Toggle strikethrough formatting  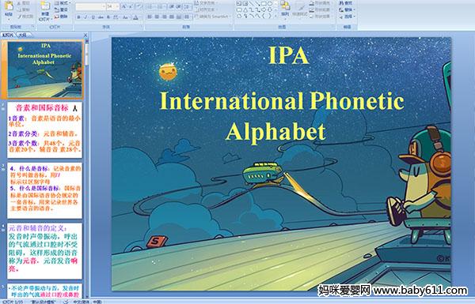click(101, 17)
